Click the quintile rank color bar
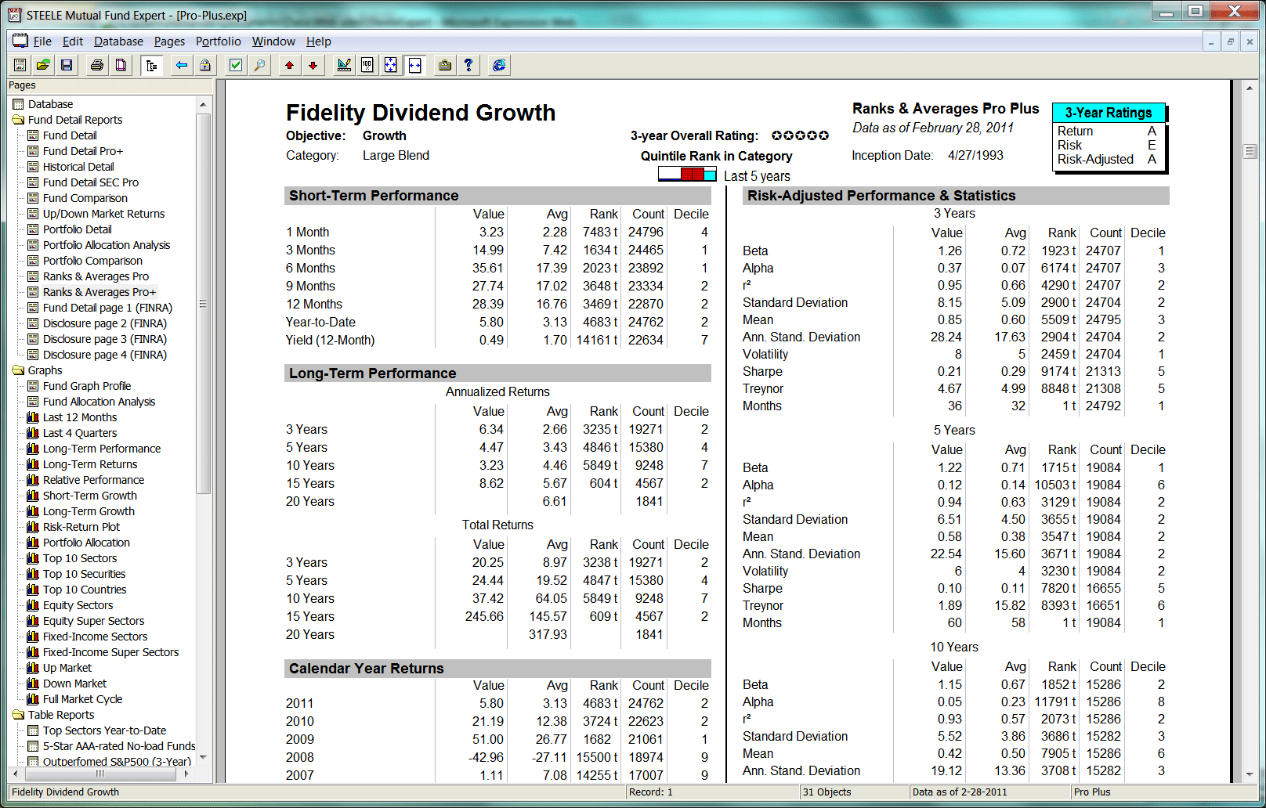This screenshot has height=808, width=1266. (687, 175)
